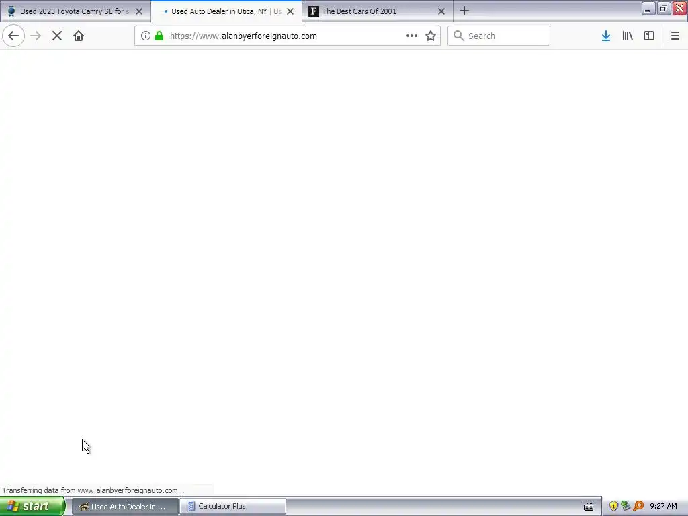688x516 pixels.
Task: Toggle the sidebar view icon
Action: tap(649, 36)
